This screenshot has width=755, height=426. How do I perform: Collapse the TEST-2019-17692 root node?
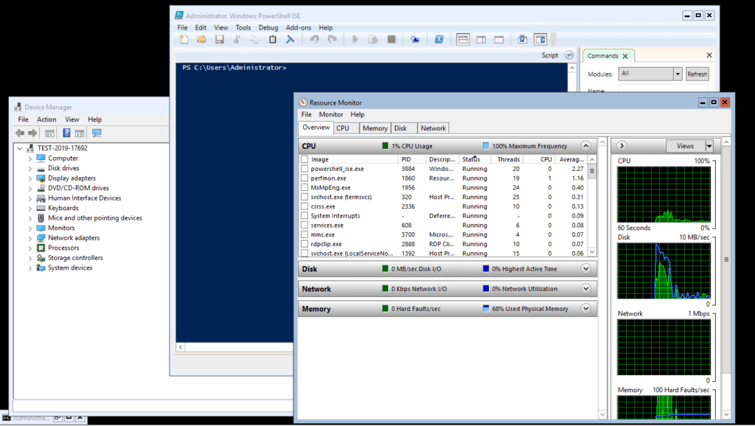[x=19, y=148]
